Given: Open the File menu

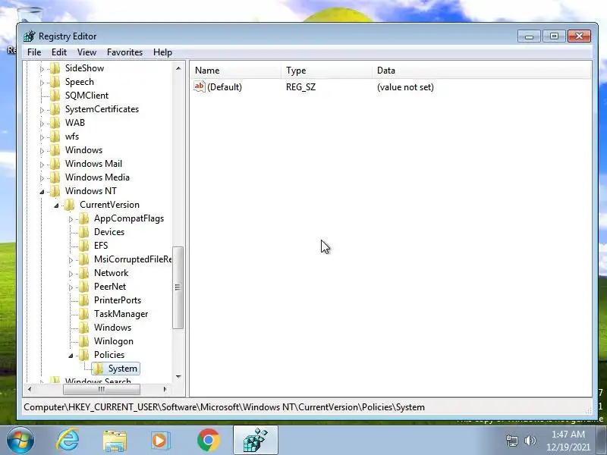Looking at the screenshot, I should [x=34, y=52].
